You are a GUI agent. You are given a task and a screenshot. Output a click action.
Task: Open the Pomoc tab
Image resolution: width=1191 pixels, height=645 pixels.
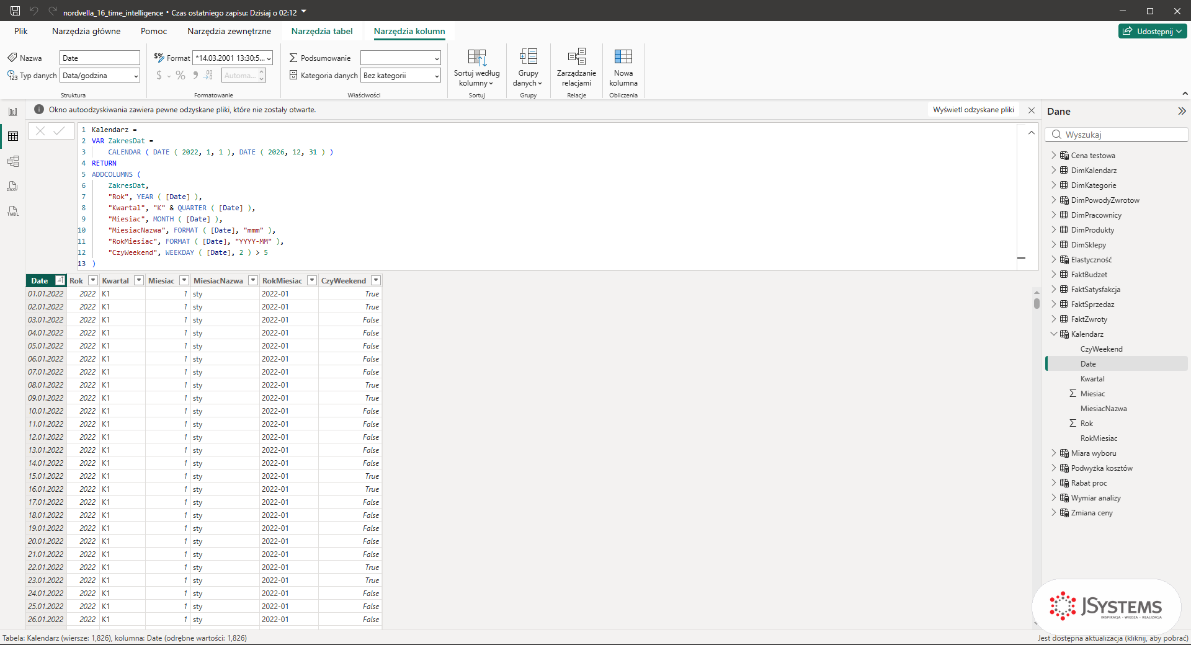(x=154, y=31)
